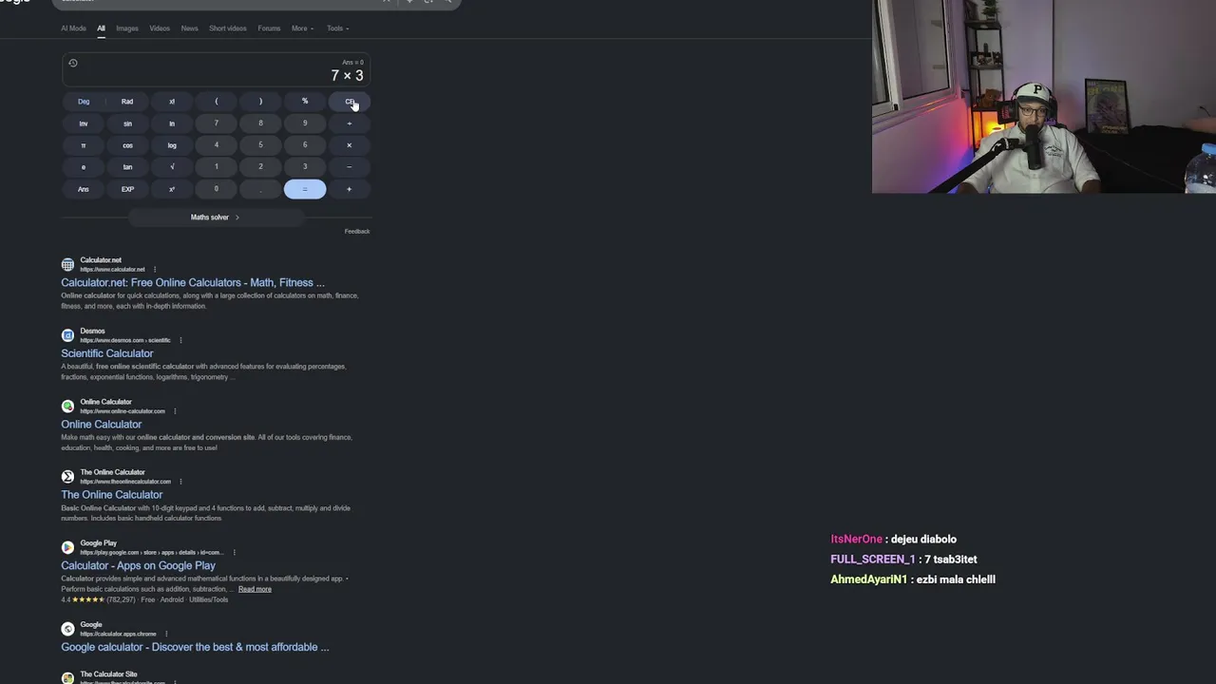Click the Google Play result favicon
This screenshot has height=684, width=1216.
[x=67, y=547]
